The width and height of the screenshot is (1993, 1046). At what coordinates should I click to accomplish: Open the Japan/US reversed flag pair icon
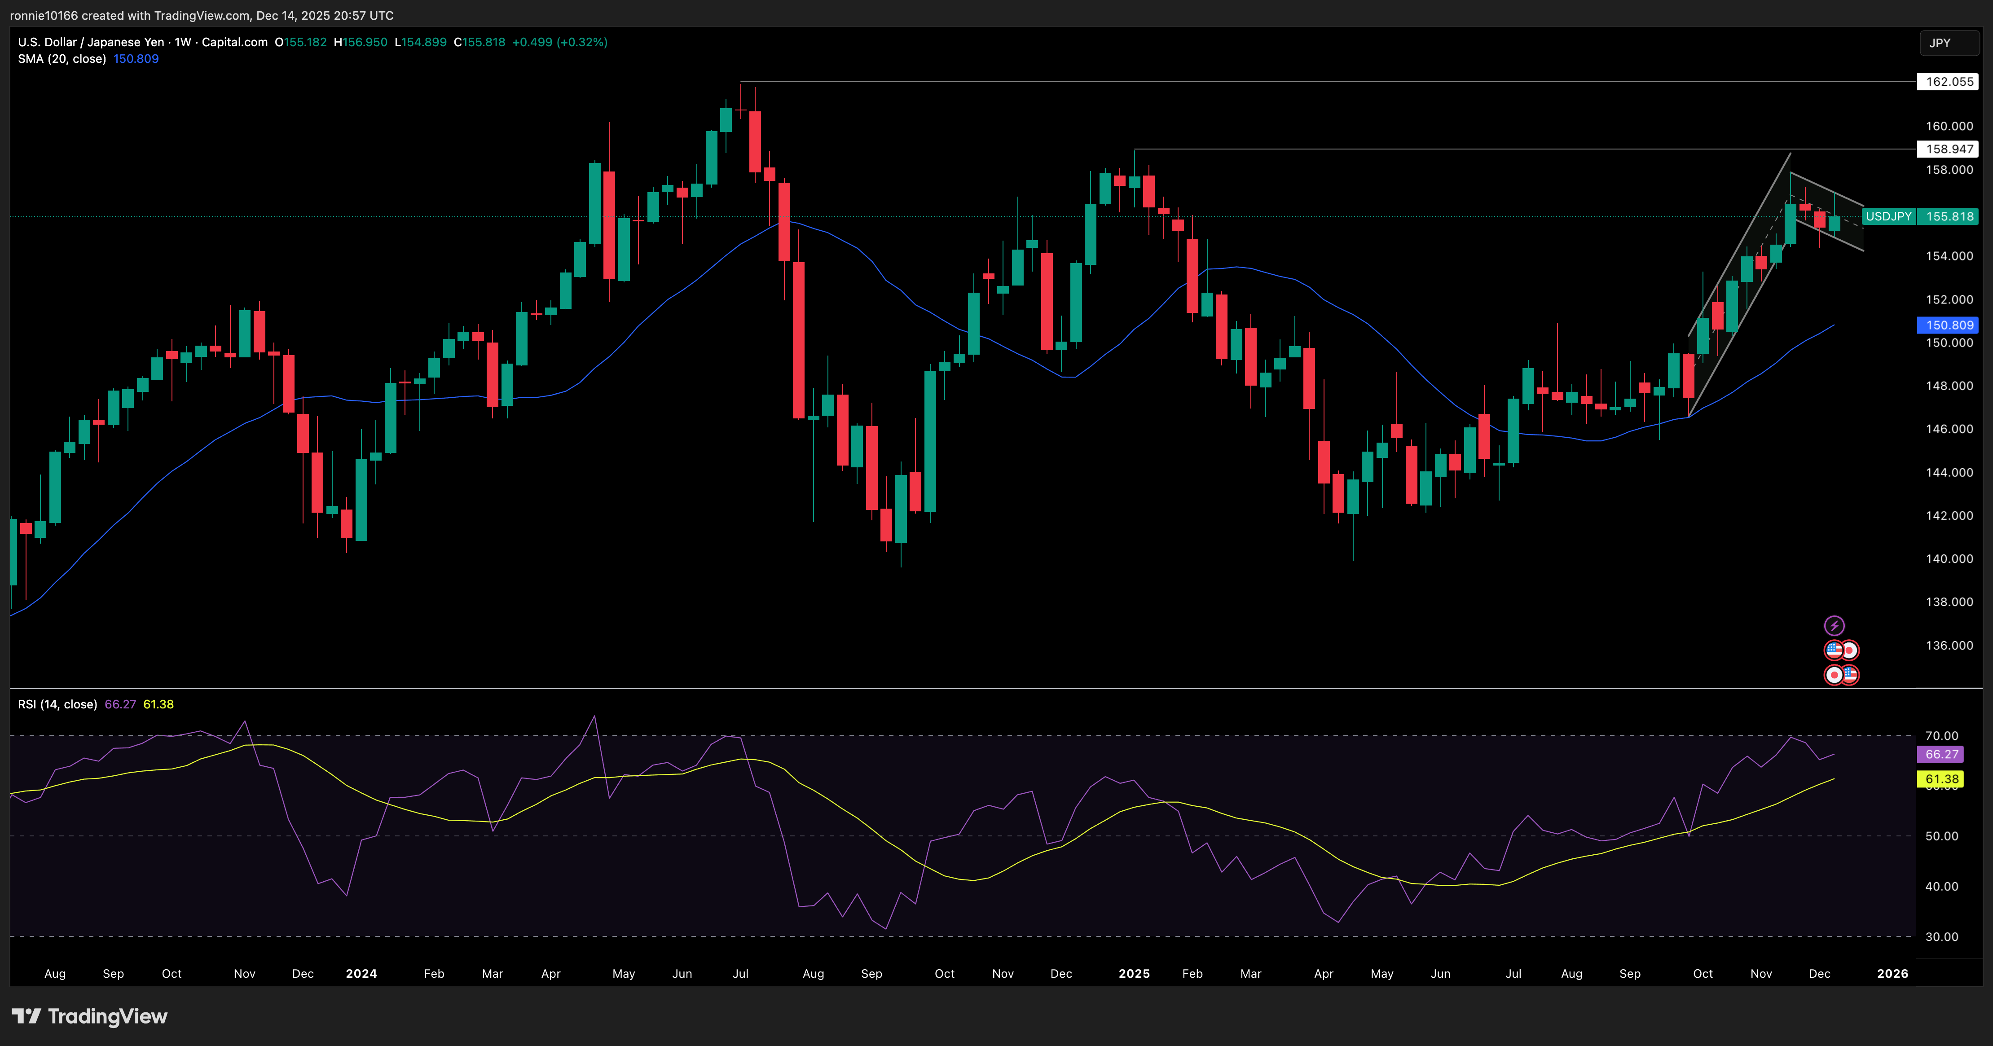(x=1842, y=675)
